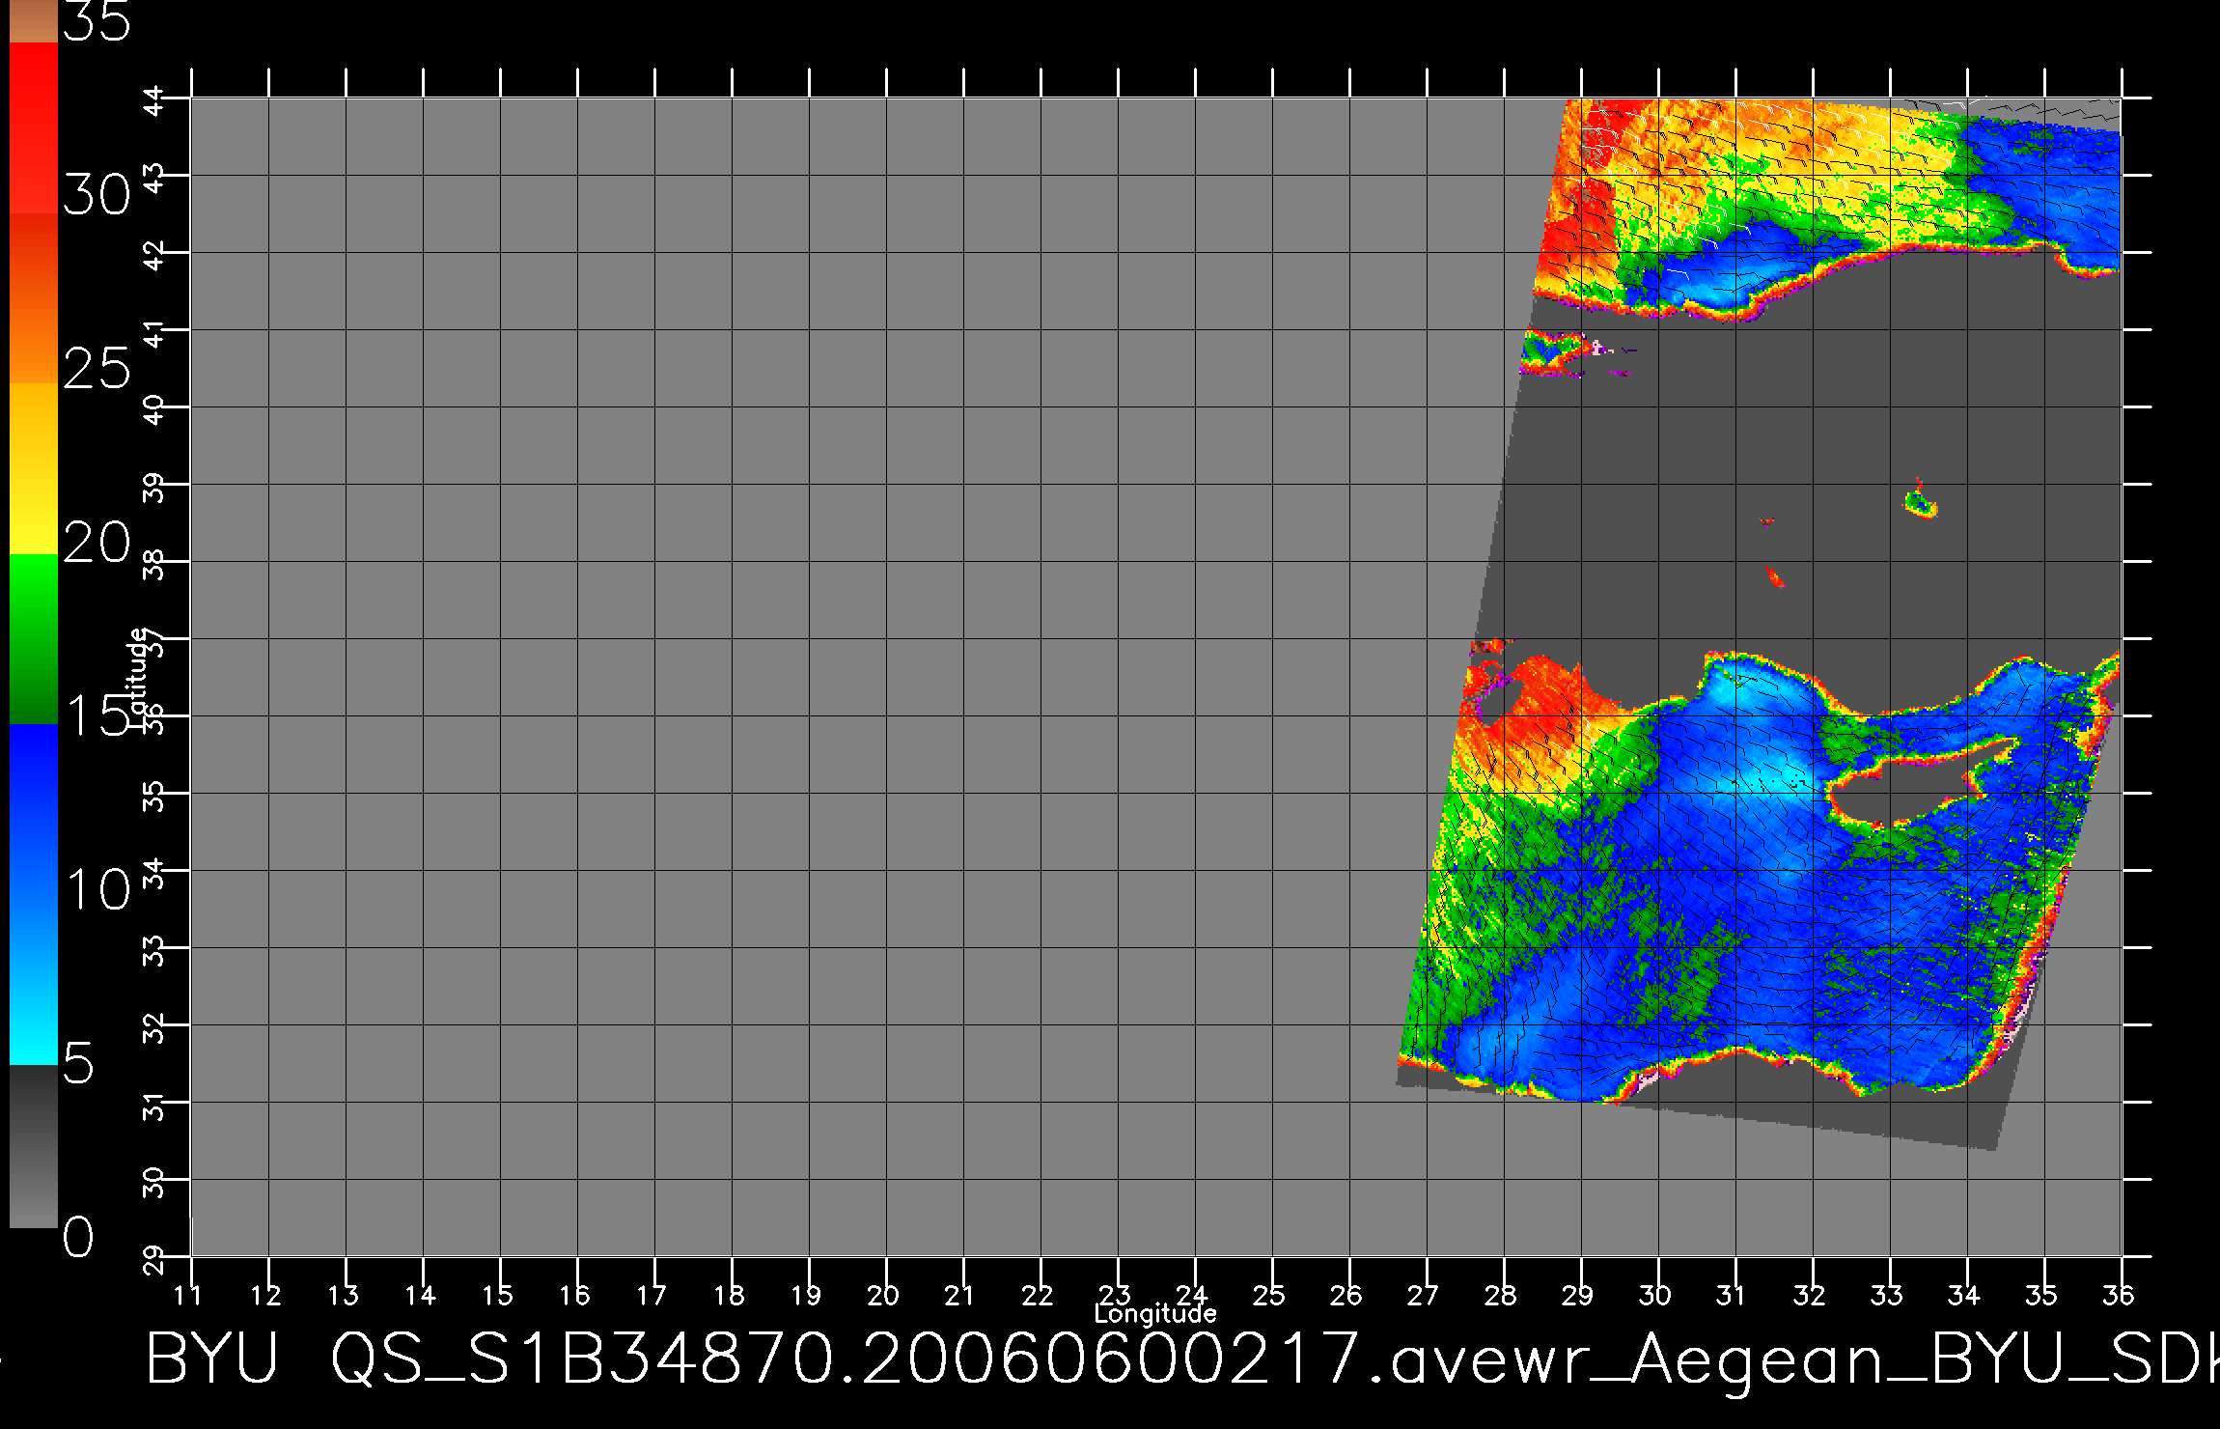The image size is (2220, 1429).
Task: Click longitude tick label 14
Action: 420,1294
